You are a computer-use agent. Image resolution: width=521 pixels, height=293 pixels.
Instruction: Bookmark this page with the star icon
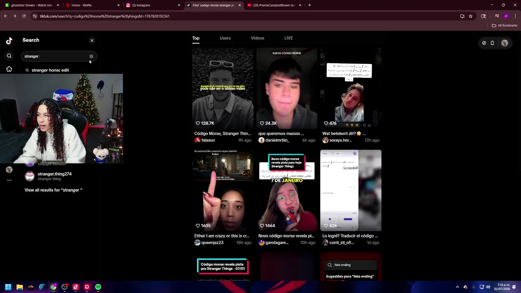click(471, 16)
